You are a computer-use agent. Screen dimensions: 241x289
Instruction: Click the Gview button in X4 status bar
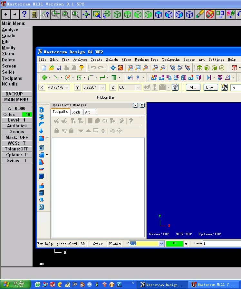pos(98,244)
